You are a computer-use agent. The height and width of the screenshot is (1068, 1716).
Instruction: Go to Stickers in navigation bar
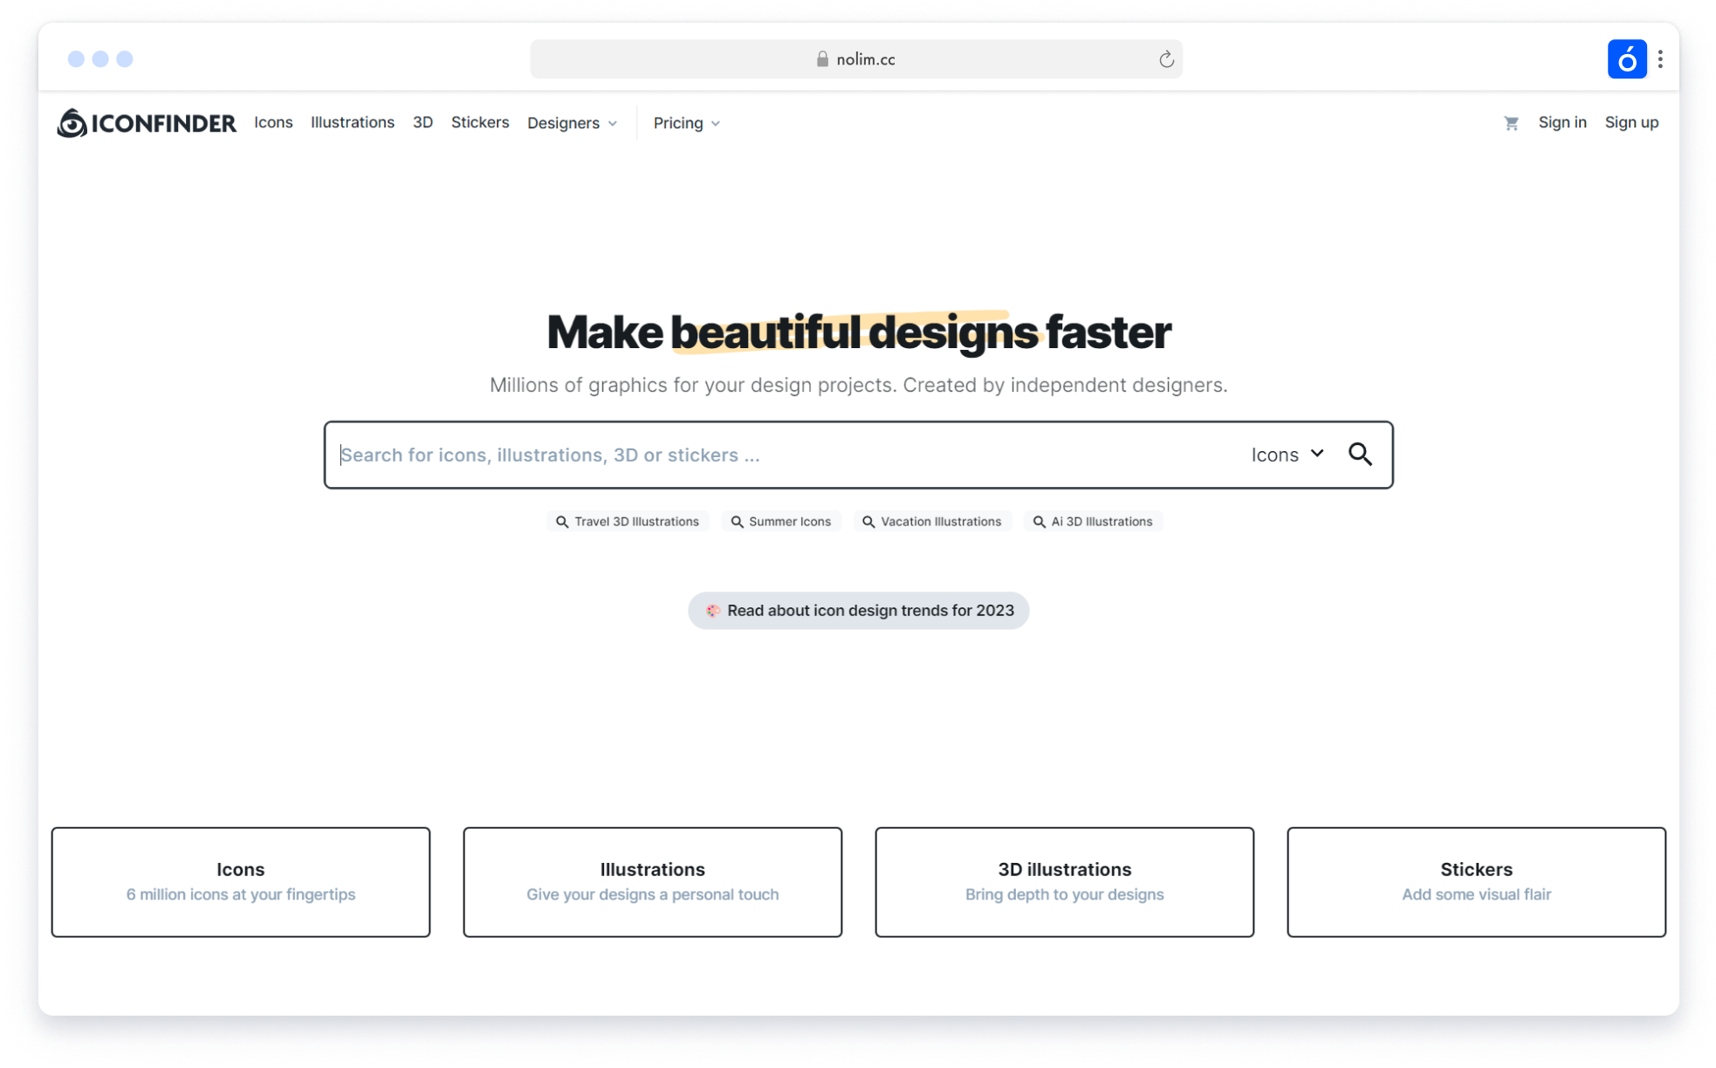(x=479, y=122)
